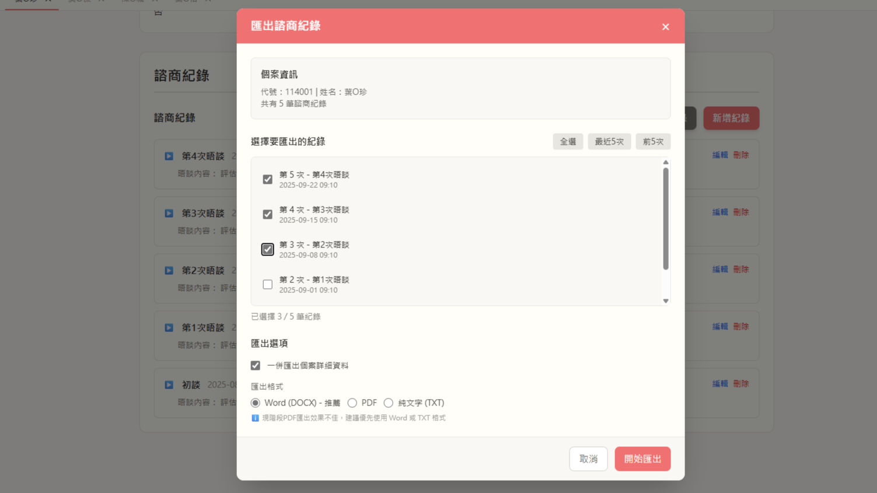The height and width of the screenshot is (493, 877).
Task: Click the record list scrollbar up arrow
Action: click(x=666, y=163)
